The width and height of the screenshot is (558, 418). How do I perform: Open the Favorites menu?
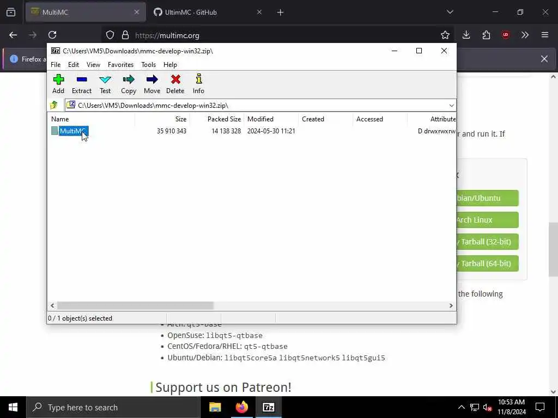[x=120, y=65]
